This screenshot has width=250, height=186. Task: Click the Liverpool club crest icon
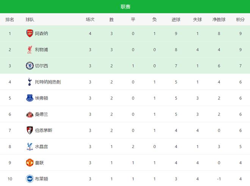30,50
